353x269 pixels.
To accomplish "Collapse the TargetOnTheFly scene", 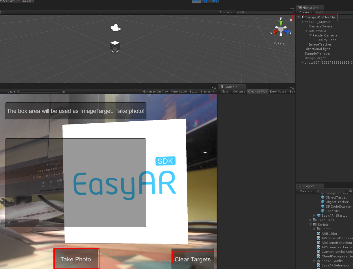I will click(x=299, y=17).
